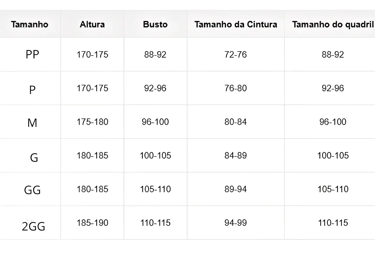Click the M bust value 96-100
Viewport: 375px width, 273px height.
155,122
